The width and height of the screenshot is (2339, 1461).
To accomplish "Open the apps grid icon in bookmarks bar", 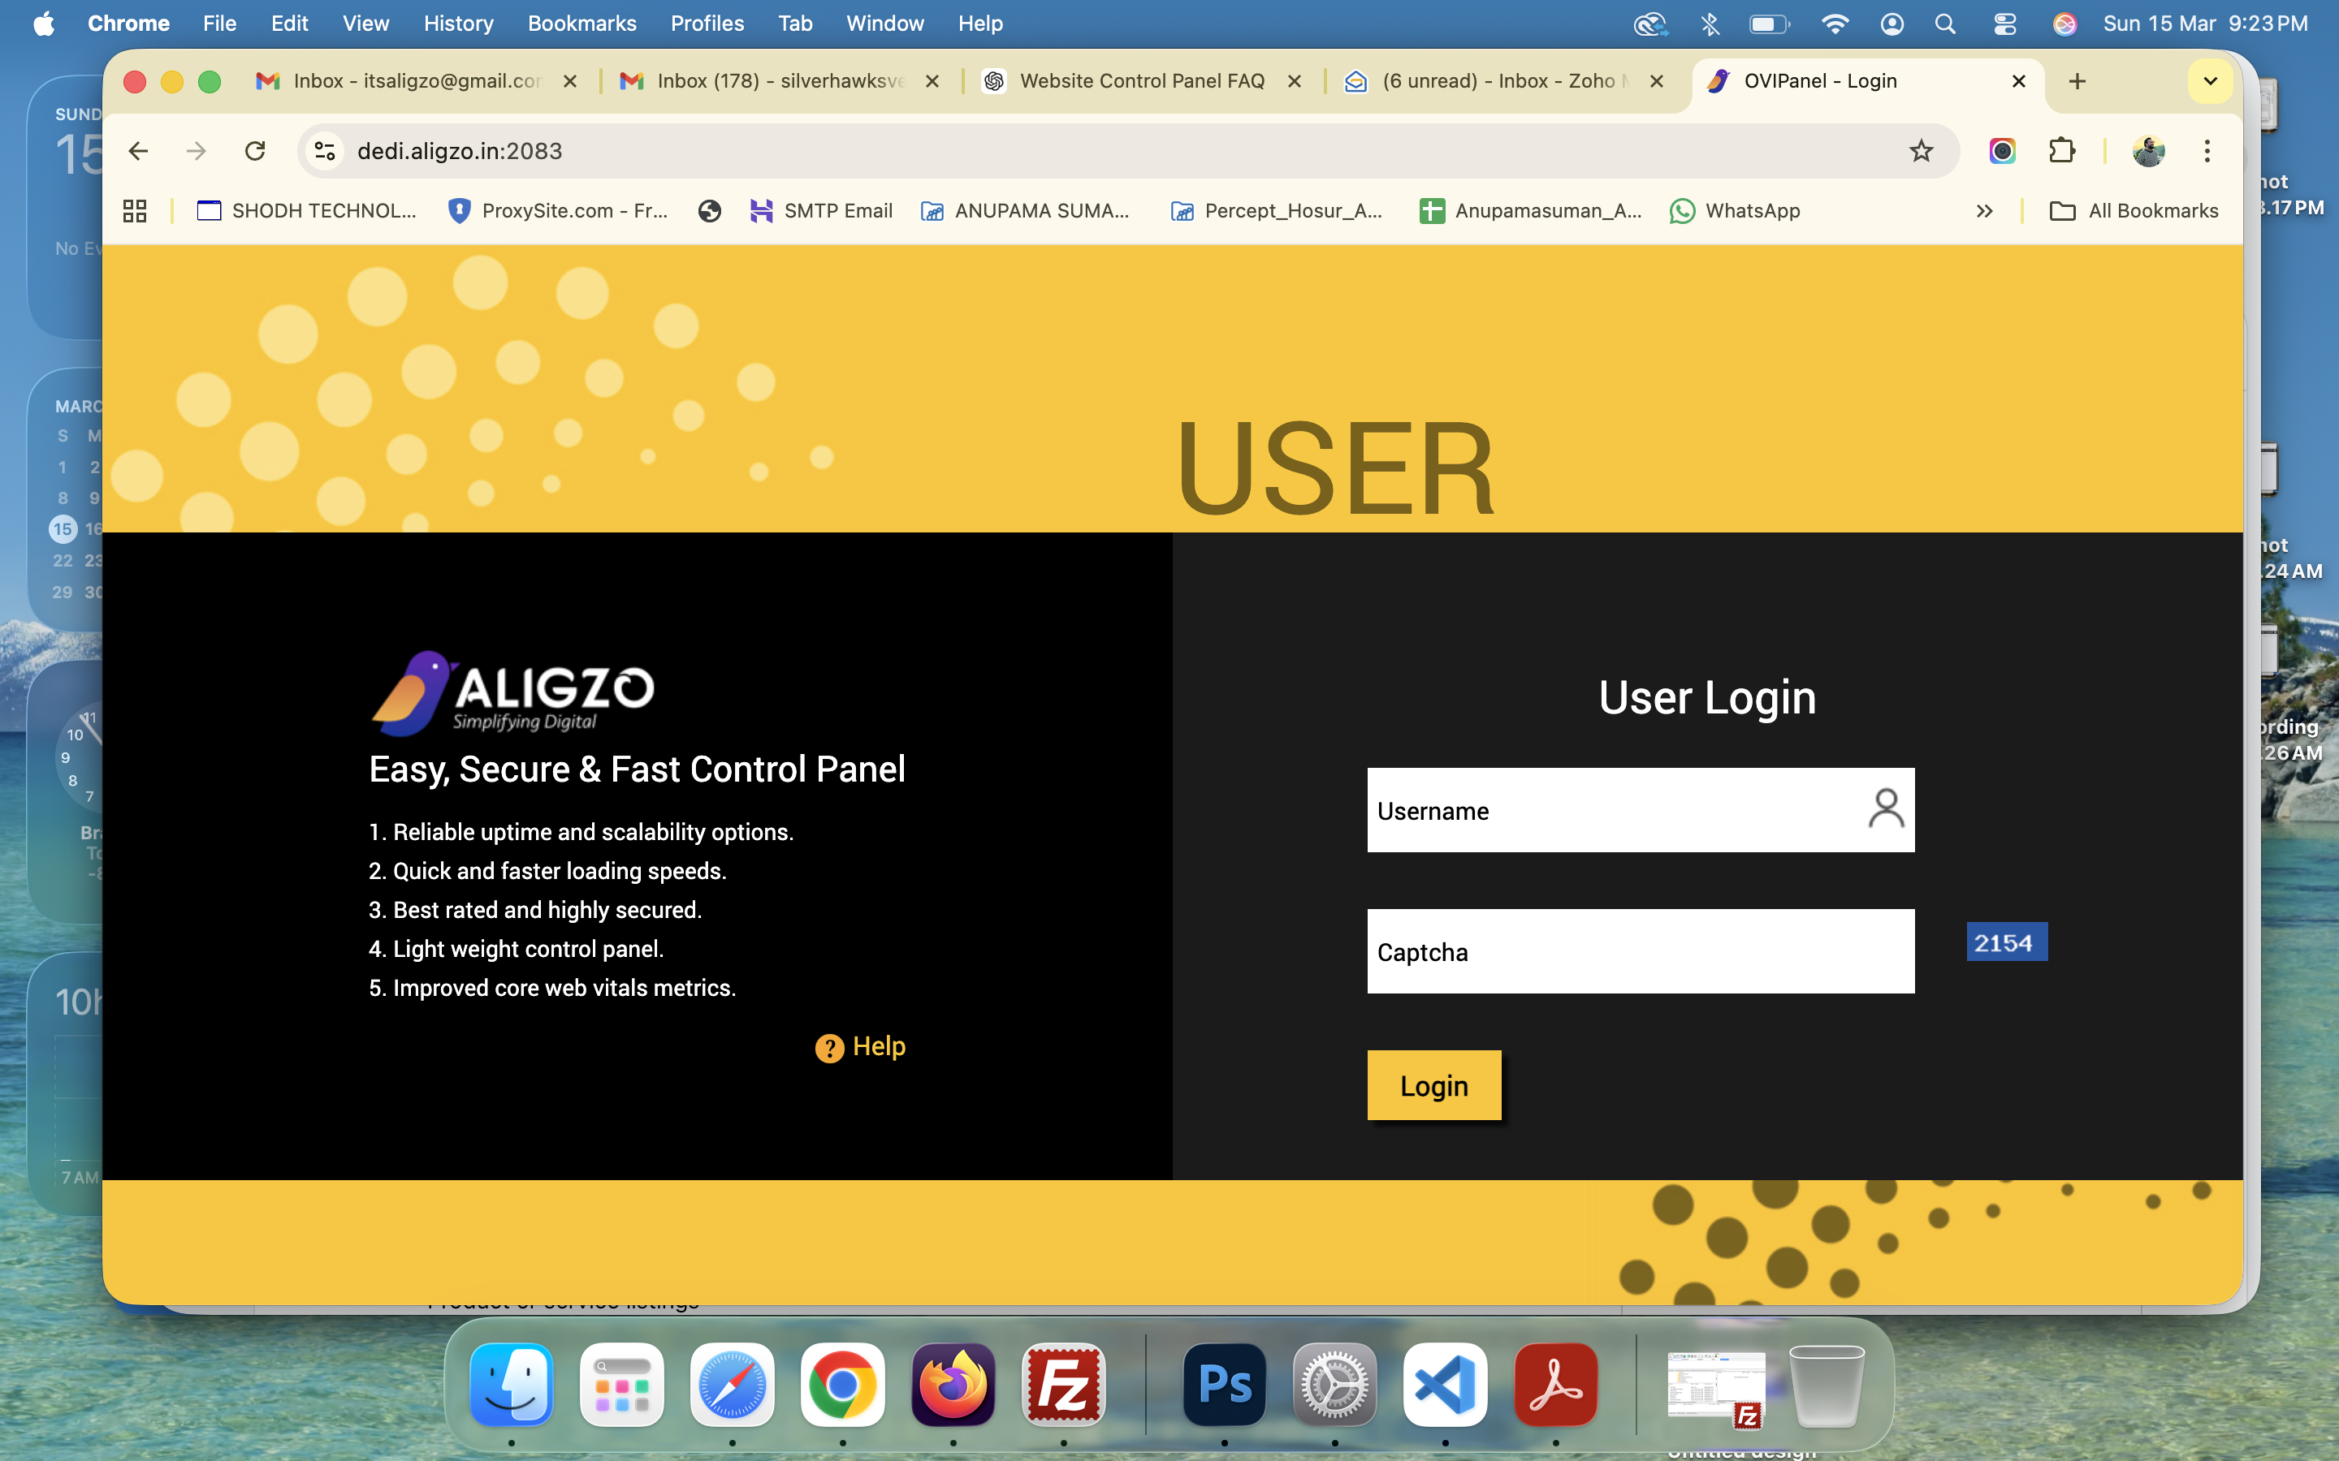I will 136,211.
